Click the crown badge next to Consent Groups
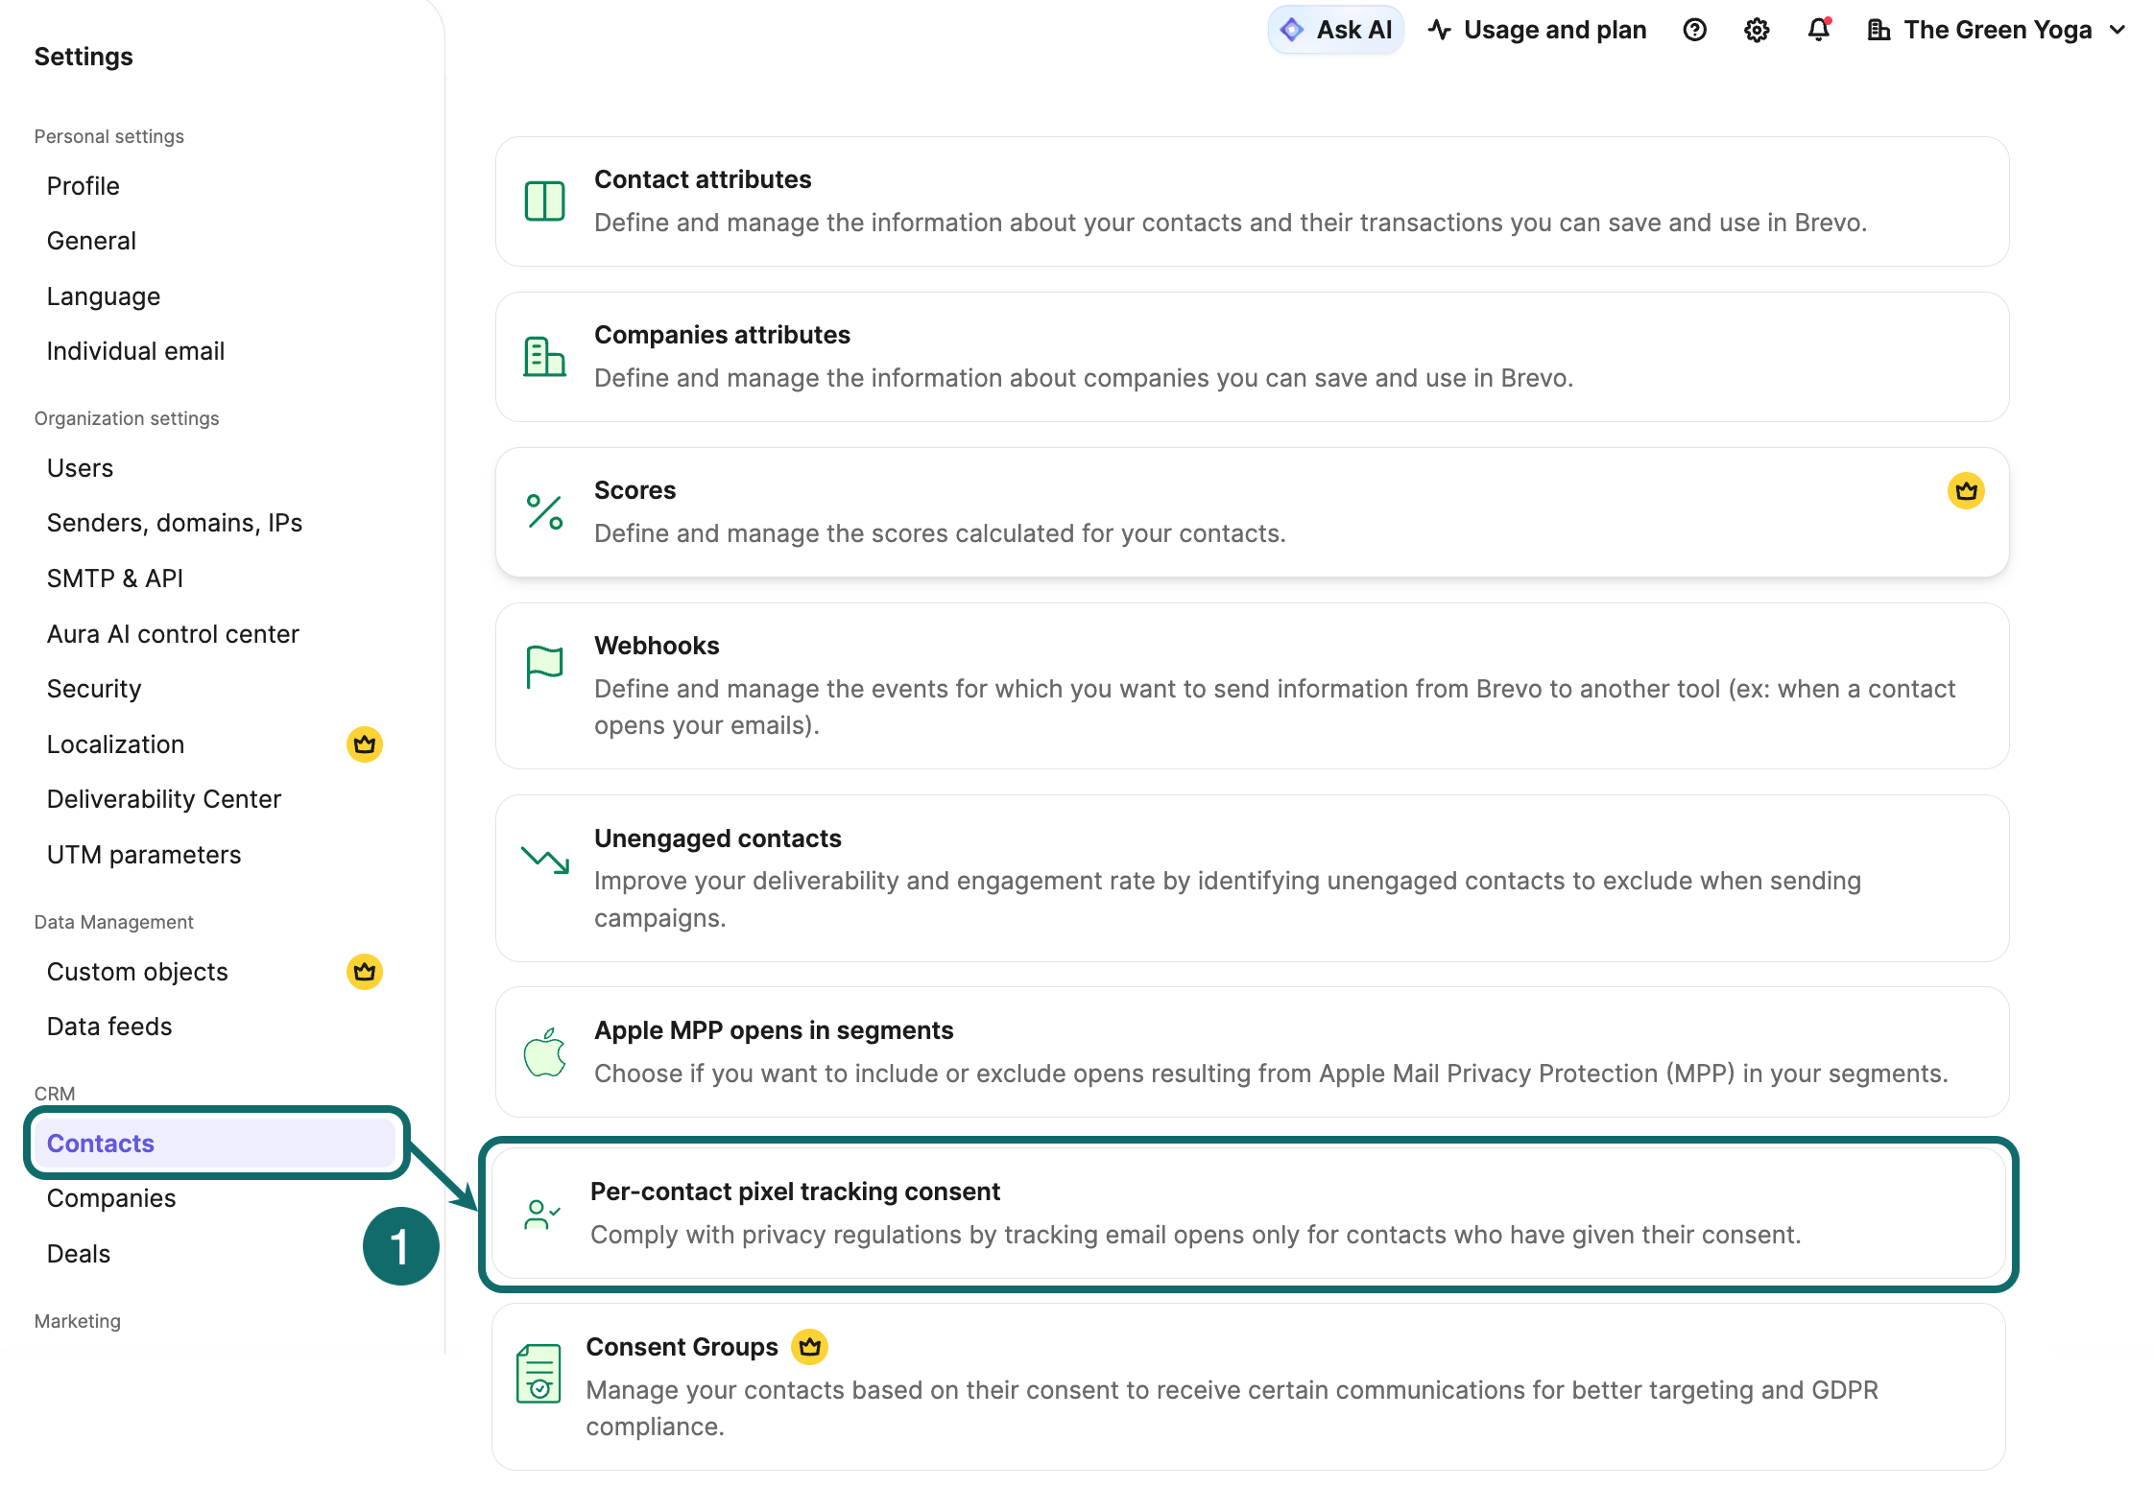2154x1487 pixels. tap(810, 1347)
